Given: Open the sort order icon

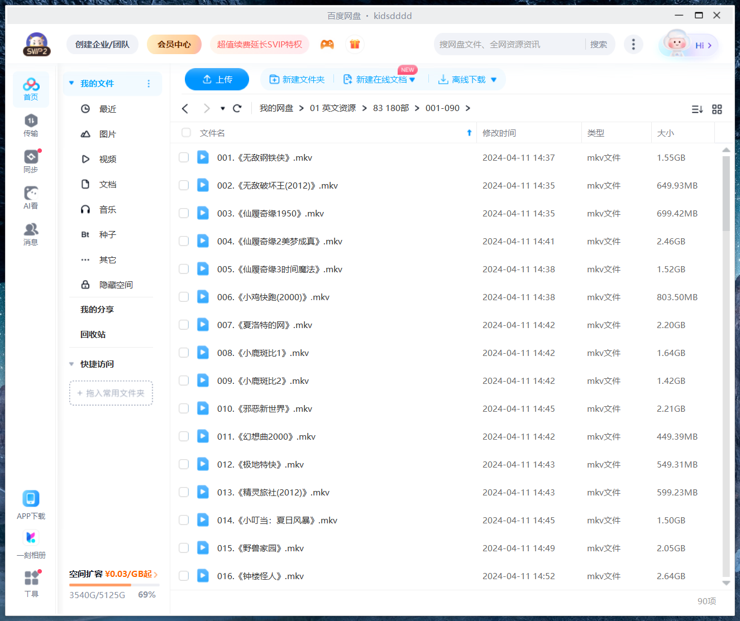Looking at the screenshot, I should tap(697, 109).
